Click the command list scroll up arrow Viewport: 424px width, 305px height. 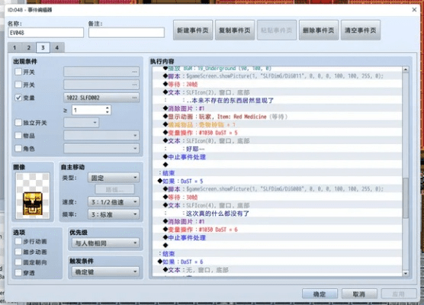(406, 69)
